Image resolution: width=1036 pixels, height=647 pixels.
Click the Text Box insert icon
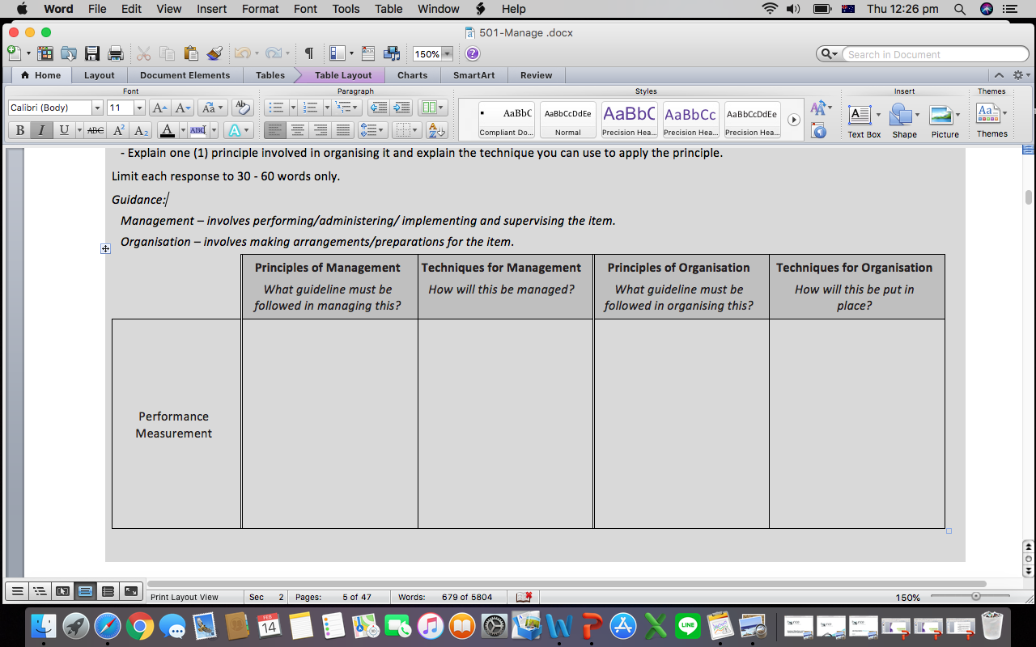coord(860,113)
